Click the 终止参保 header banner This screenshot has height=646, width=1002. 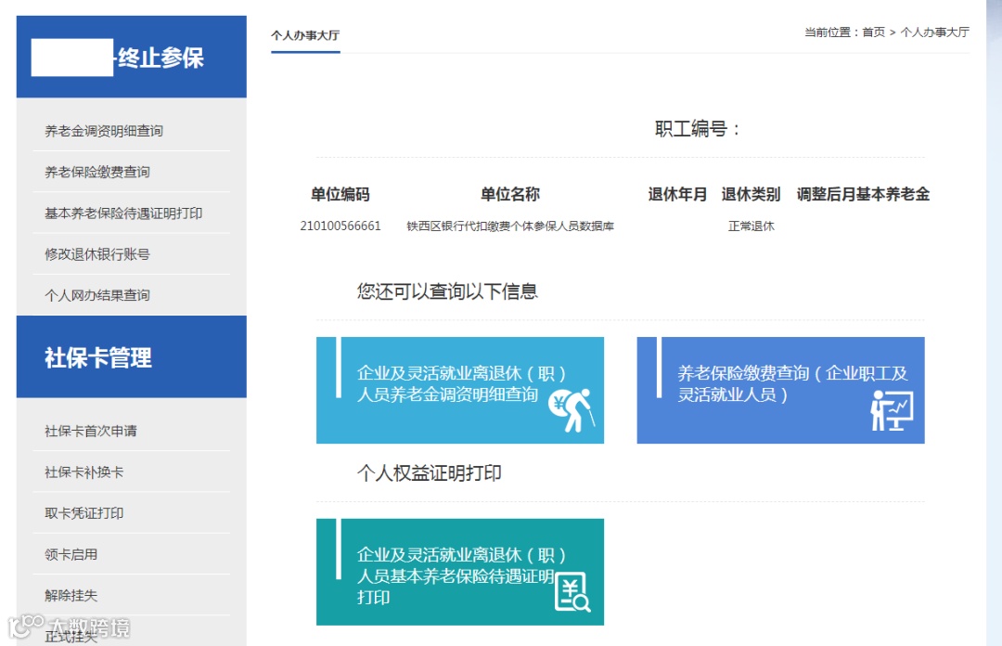tap(132, 57)
